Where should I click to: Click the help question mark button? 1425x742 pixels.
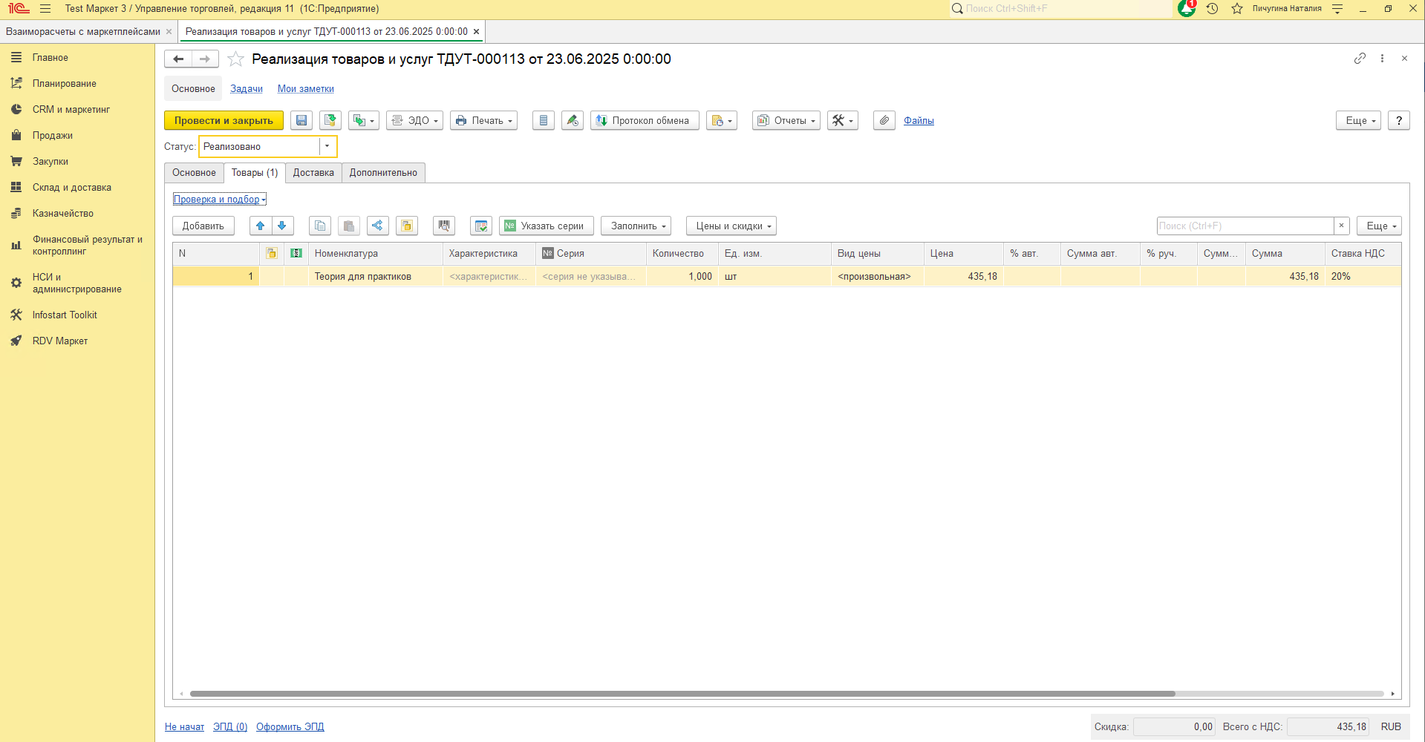1399,120
